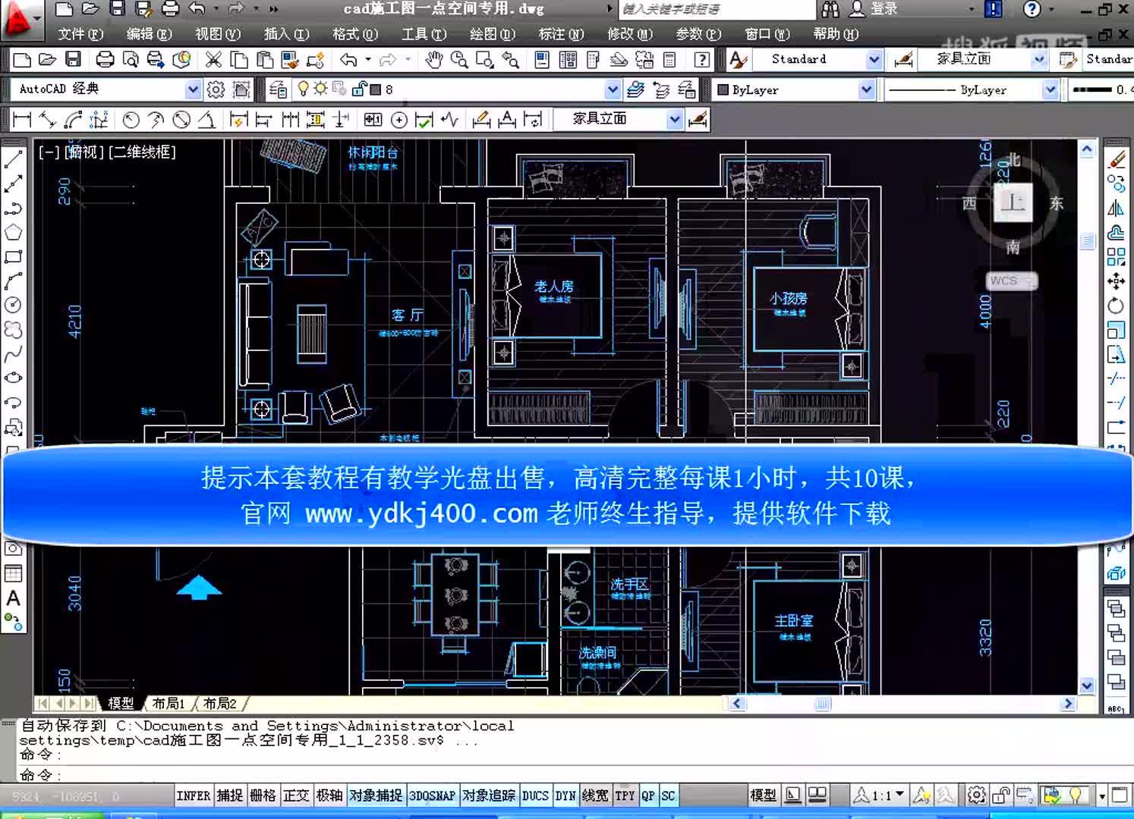The height and width of the screenshot is (819, 1134).
Task: Activate the Pan Realtime hand tool
Action: pyautogui.click(x=434, y=59)
